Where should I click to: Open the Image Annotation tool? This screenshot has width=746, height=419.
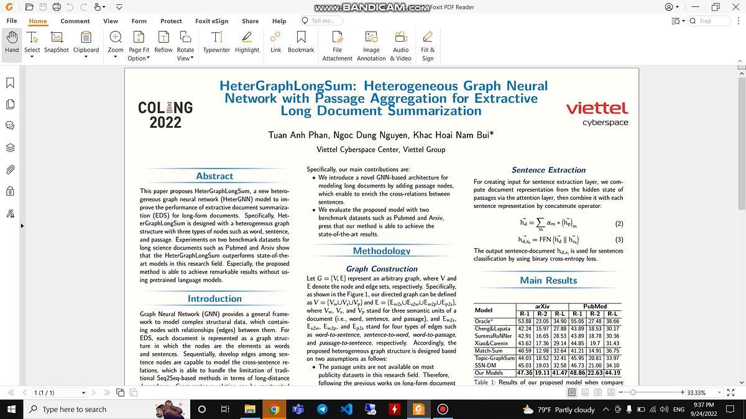click(371, 43)
